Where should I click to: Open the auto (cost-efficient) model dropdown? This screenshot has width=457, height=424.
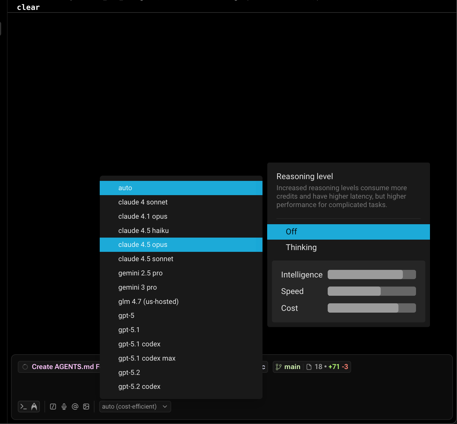coord(135,407)
